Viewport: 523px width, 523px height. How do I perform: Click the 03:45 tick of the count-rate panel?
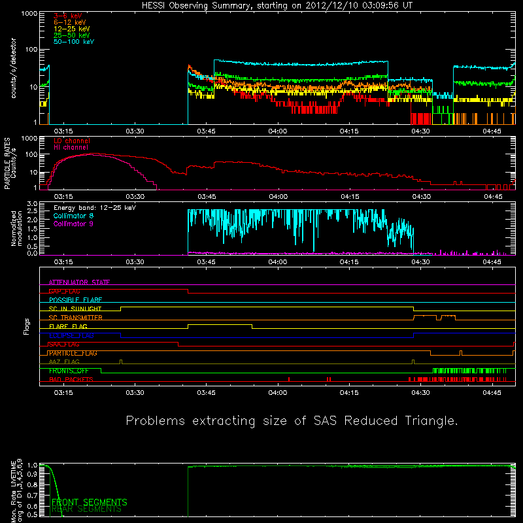point(206,131)
